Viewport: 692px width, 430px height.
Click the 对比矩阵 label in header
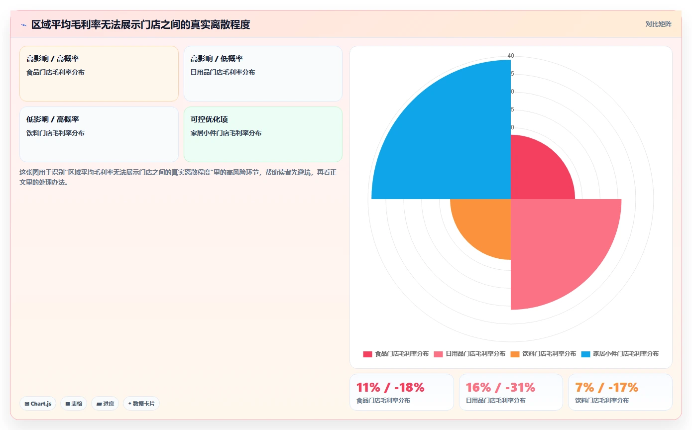pyautogui.click(x=658, y=24)
